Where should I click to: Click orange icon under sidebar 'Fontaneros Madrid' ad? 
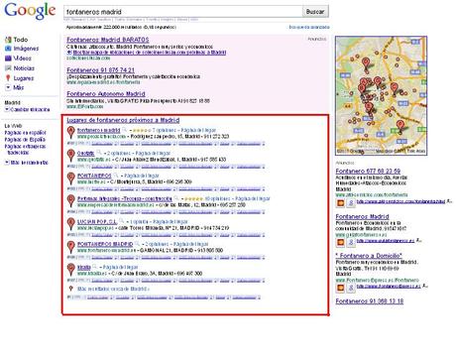(x=340, y=242)
